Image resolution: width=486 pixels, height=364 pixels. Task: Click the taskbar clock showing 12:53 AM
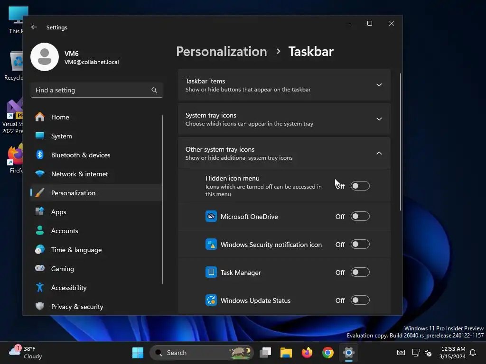pyautogui.click(x=452, y=353)
